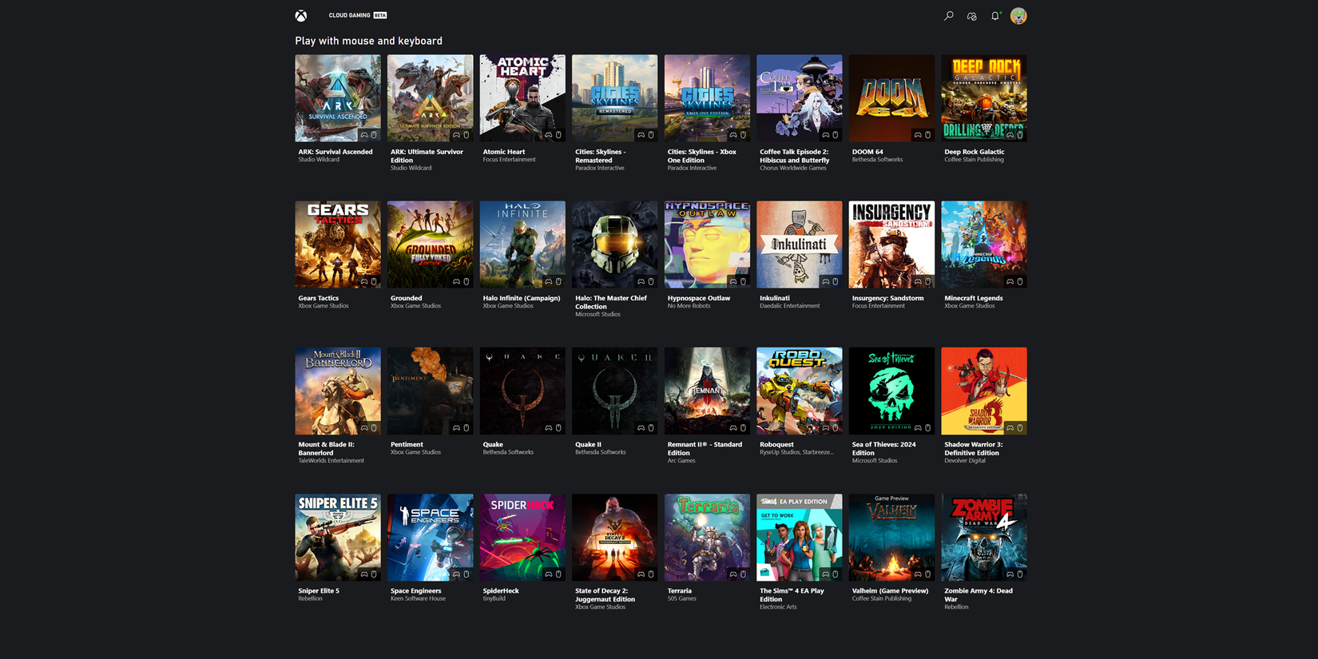Launch the Sniper Elite 5 game tile

[x=338, y=537]
